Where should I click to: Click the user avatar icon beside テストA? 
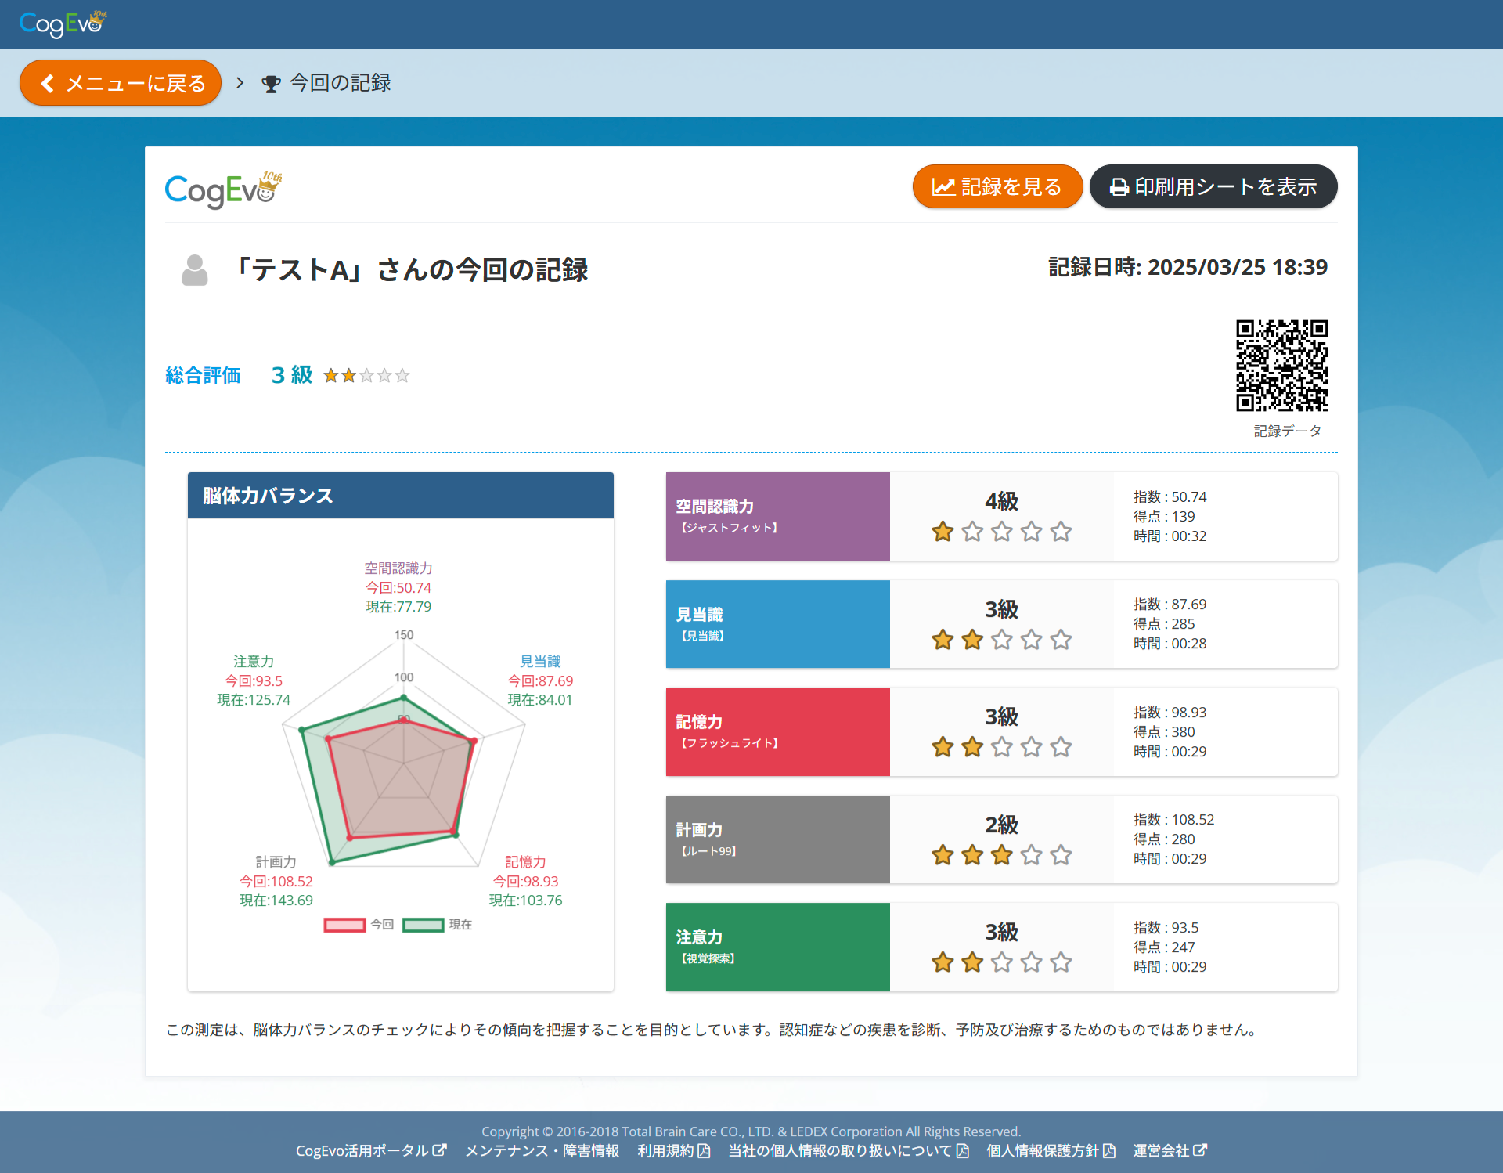coord(195,270)
